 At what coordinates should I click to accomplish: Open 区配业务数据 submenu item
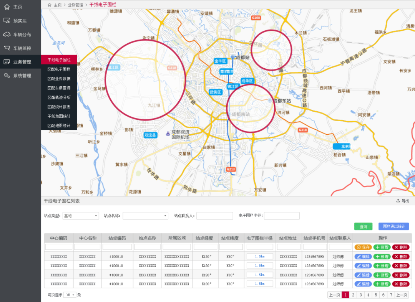tap(59, 78)
